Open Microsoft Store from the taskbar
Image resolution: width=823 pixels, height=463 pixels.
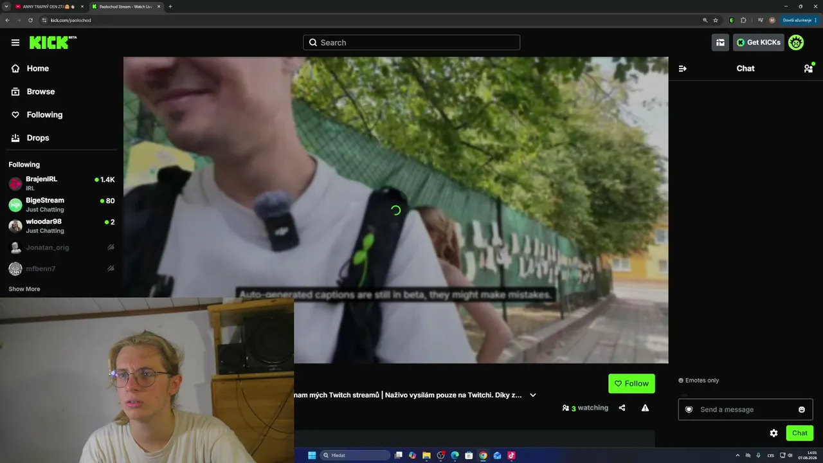(469, 455)
